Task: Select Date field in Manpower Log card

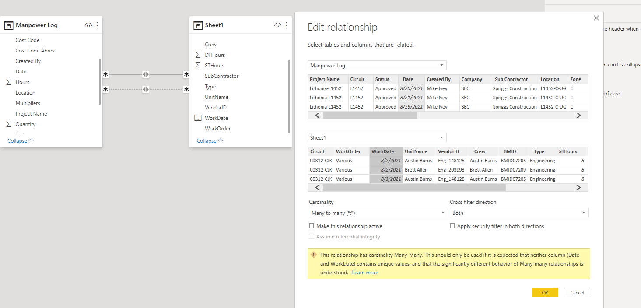Action: click(x=21, y=72)
